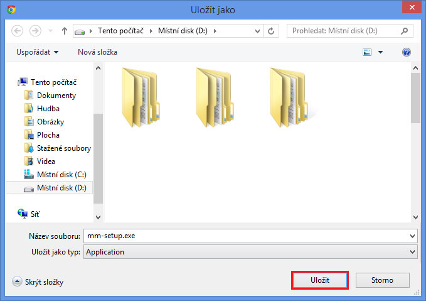426x301 pixels.
Task: Expand the Uložit jako typ combo box
Action: (x=412, y=252)
